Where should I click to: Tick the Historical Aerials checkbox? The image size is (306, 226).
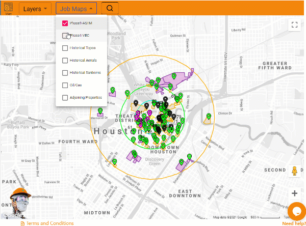pyautogui.click(x=65, y=61)
